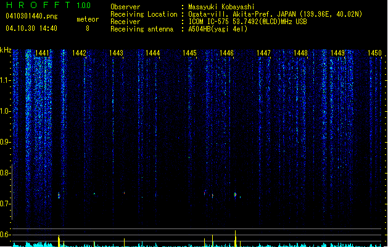The image size is (388, 247).
Task: Click the date stamp 04.10.30 14:40
Action: pyautogui.click(x=31, y=28)
